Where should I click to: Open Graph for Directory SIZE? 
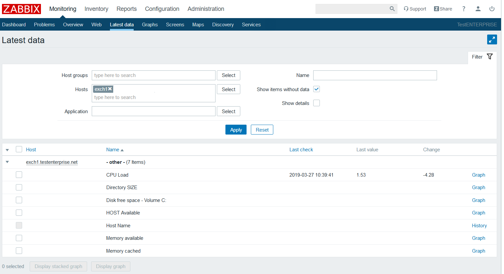(478, 187)
